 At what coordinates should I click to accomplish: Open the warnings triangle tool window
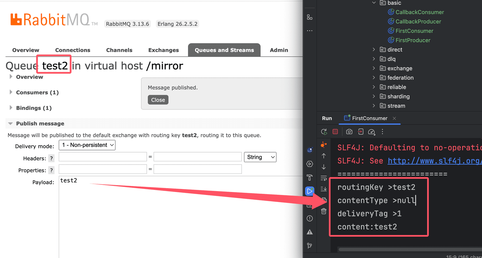pyautogui.click(x=310, y=232)
